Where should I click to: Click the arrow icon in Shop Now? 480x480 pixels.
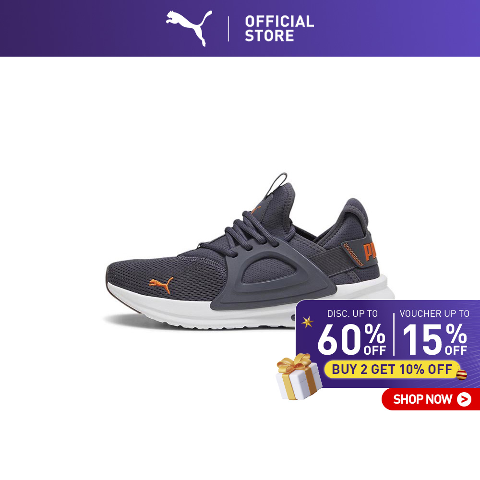464,399
